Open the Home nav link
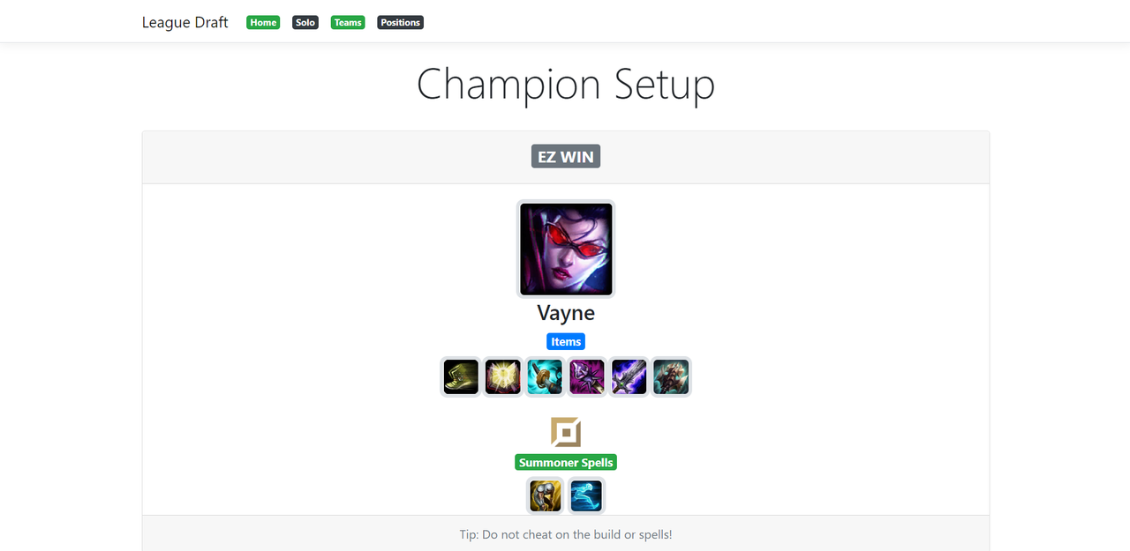The image size is (1130, 551). pos(263,22)
